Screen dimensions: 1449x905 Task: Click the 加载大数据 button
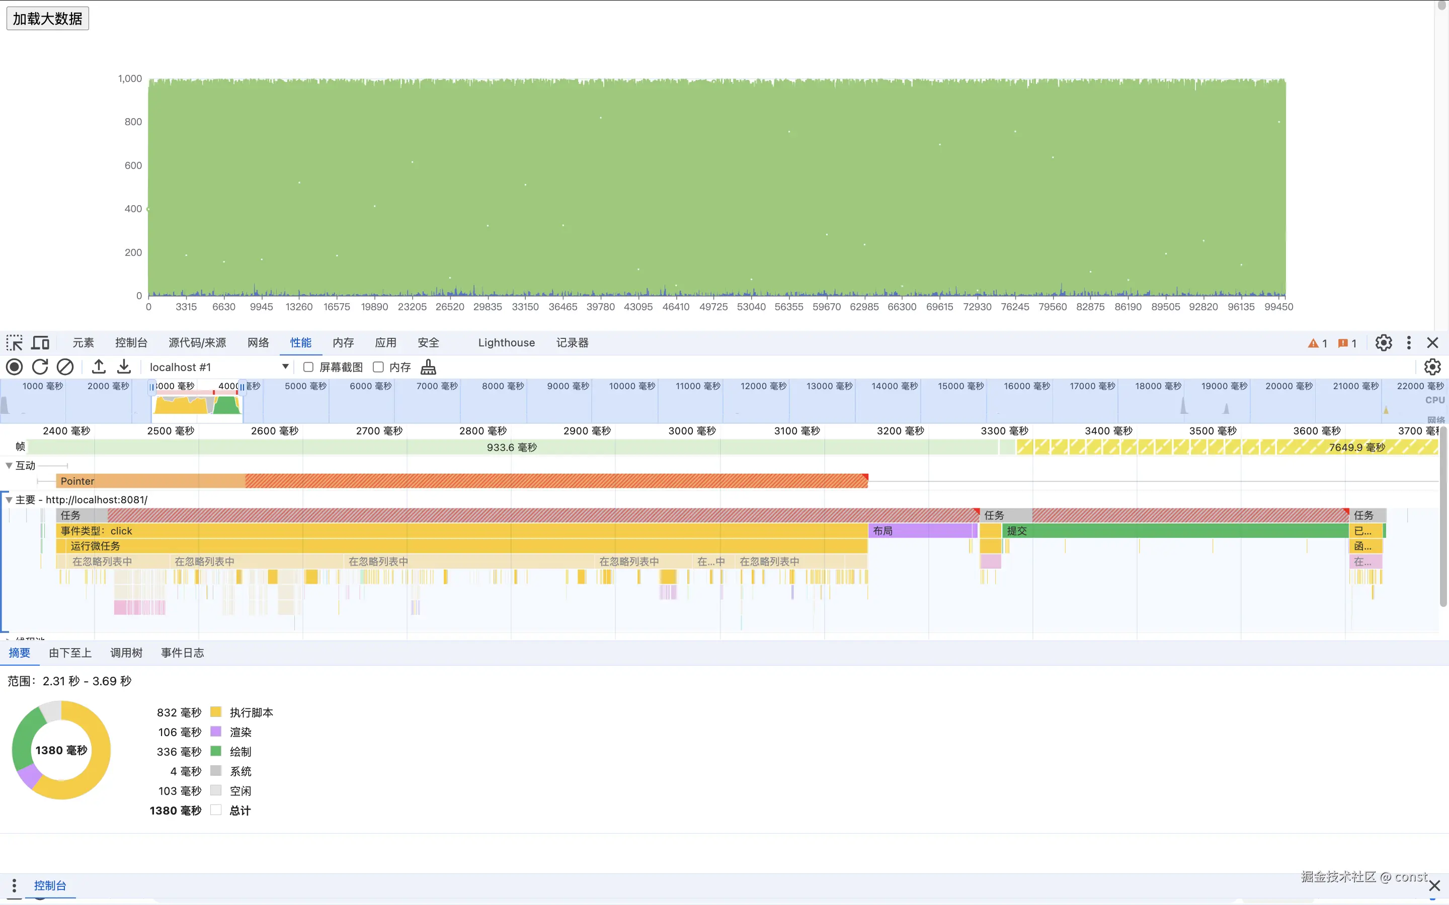pos(47,19)
